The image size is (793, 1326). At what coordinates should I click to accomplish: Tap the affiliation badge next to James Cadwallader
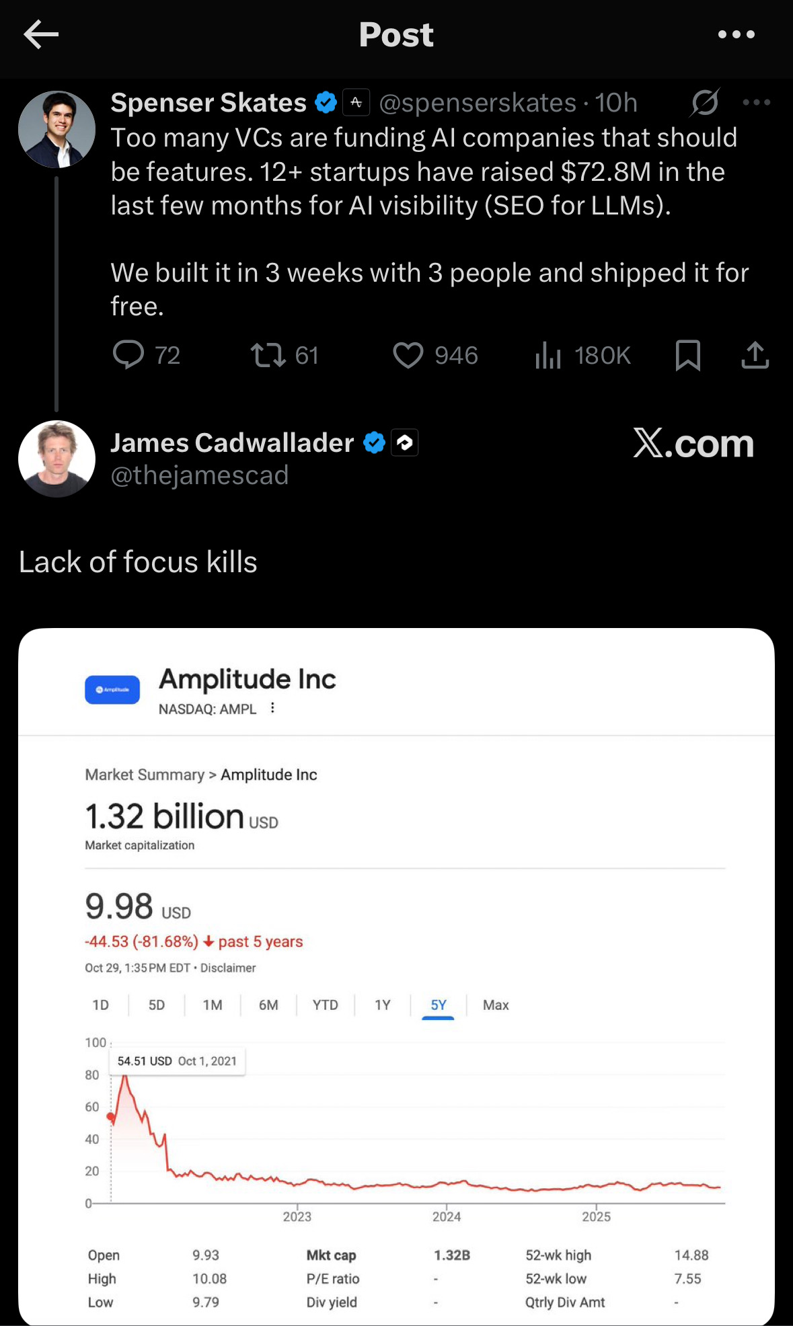405,442
